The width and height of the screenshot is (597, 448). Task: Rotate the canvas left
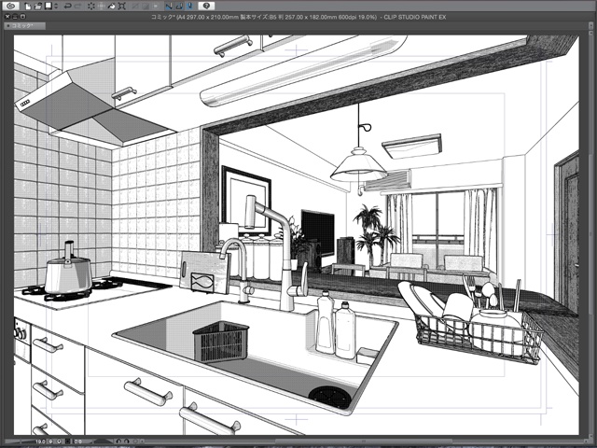118,441
